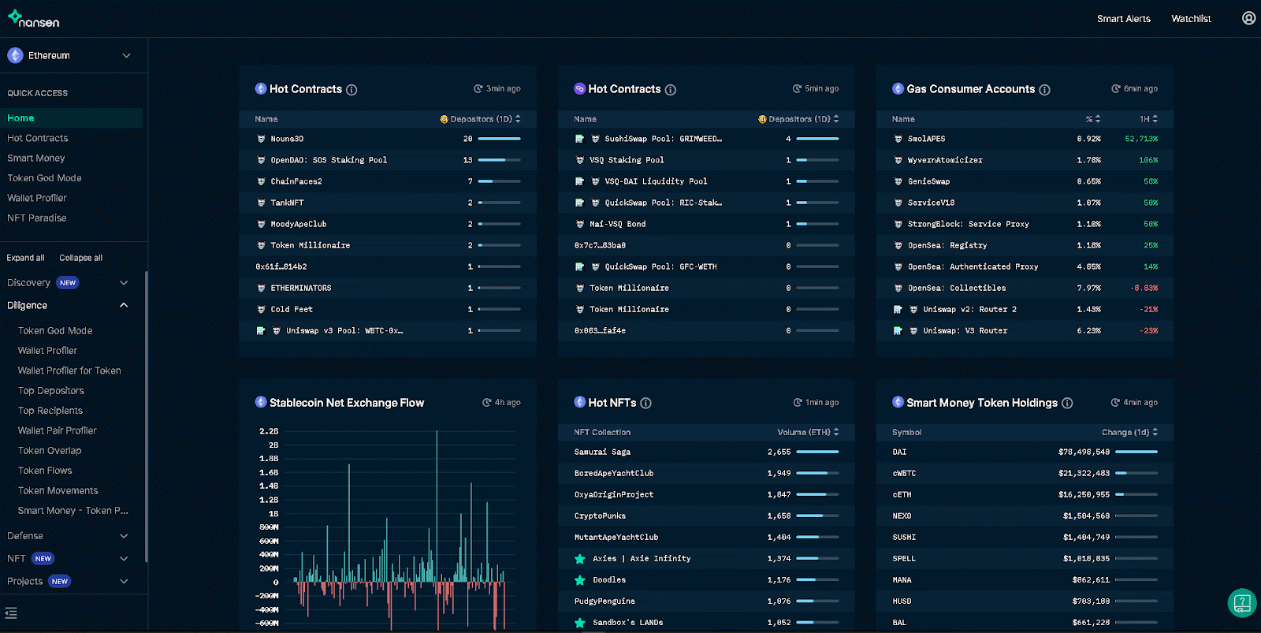Open NFT Paradise from Quick Access

tap(37, 218)
